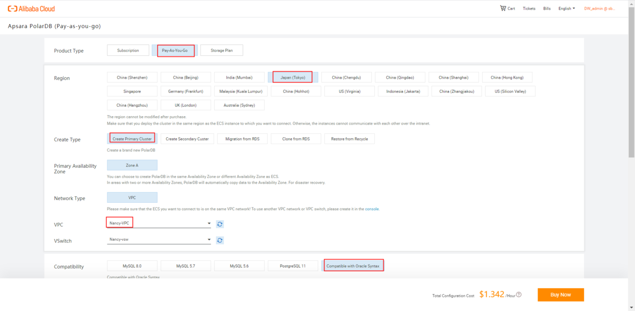Open the Bills menu
This screenshot has height=311, width=635.
(x=547, y=8)
